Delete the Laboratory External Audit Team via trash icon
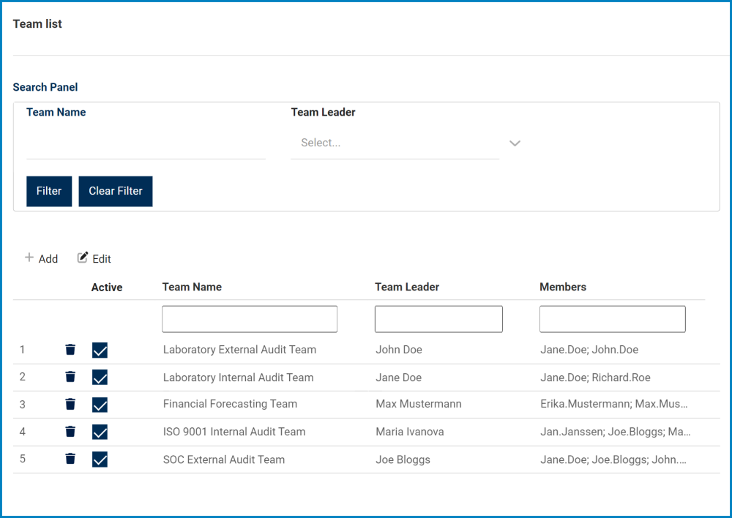 click(x=70, y=349)
